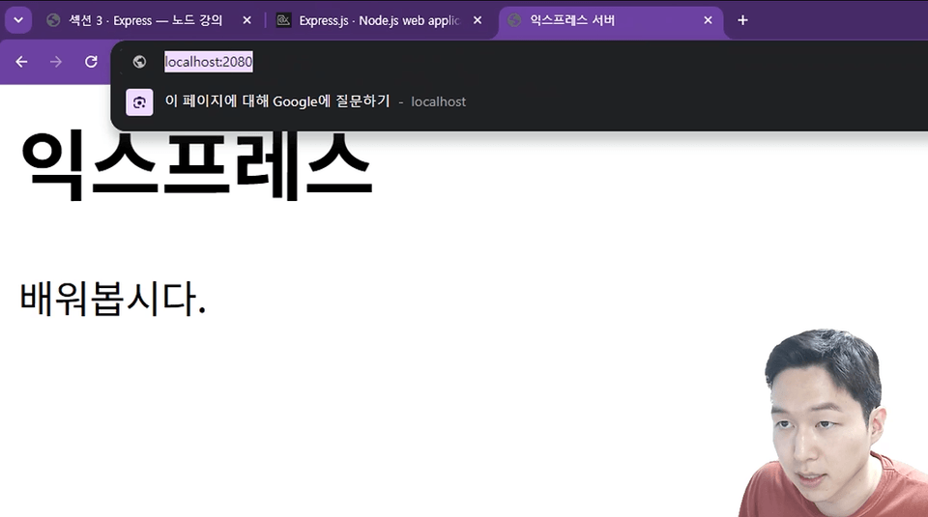The height and width of the screenshot is (517, 928).
Task: Switch to the 섹션 3 · Express 노드 강의 tab
Action: [x=145, y=20]
